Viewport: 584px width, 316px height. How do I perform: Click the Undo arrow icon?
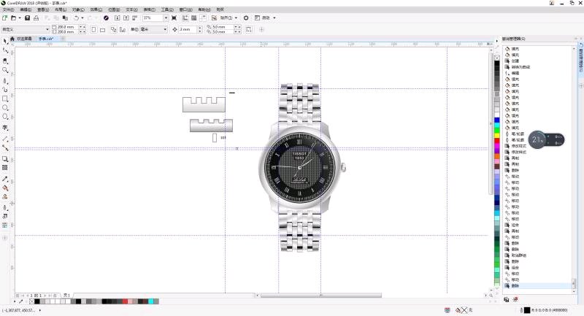pos(77,18)
